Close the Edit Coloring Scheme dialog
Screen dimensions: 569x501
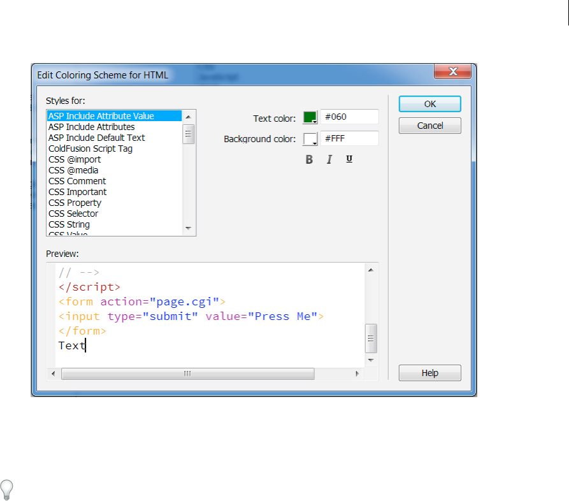click(452, 71)
